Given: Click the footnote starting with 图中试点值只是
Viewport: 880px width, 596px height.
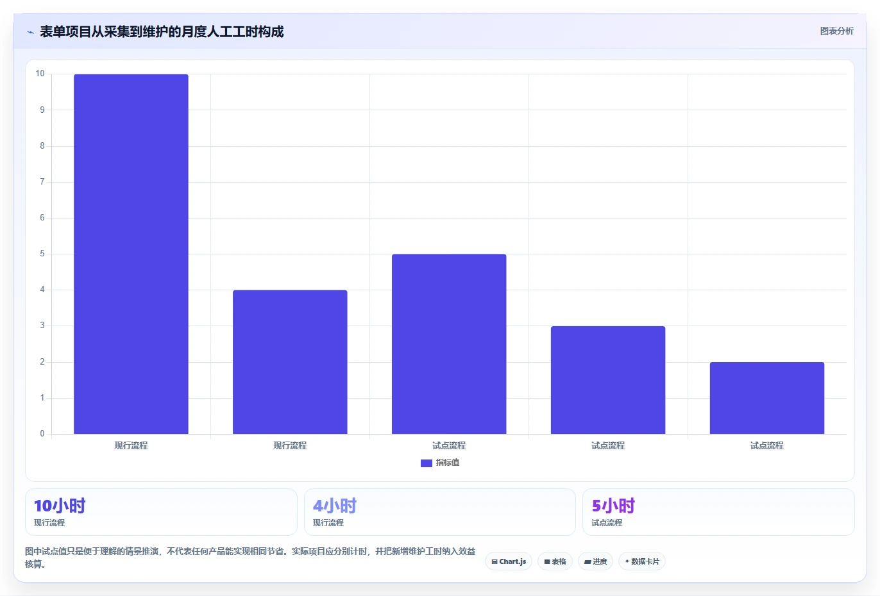Looking at the screenshot, I should (250, 558).
